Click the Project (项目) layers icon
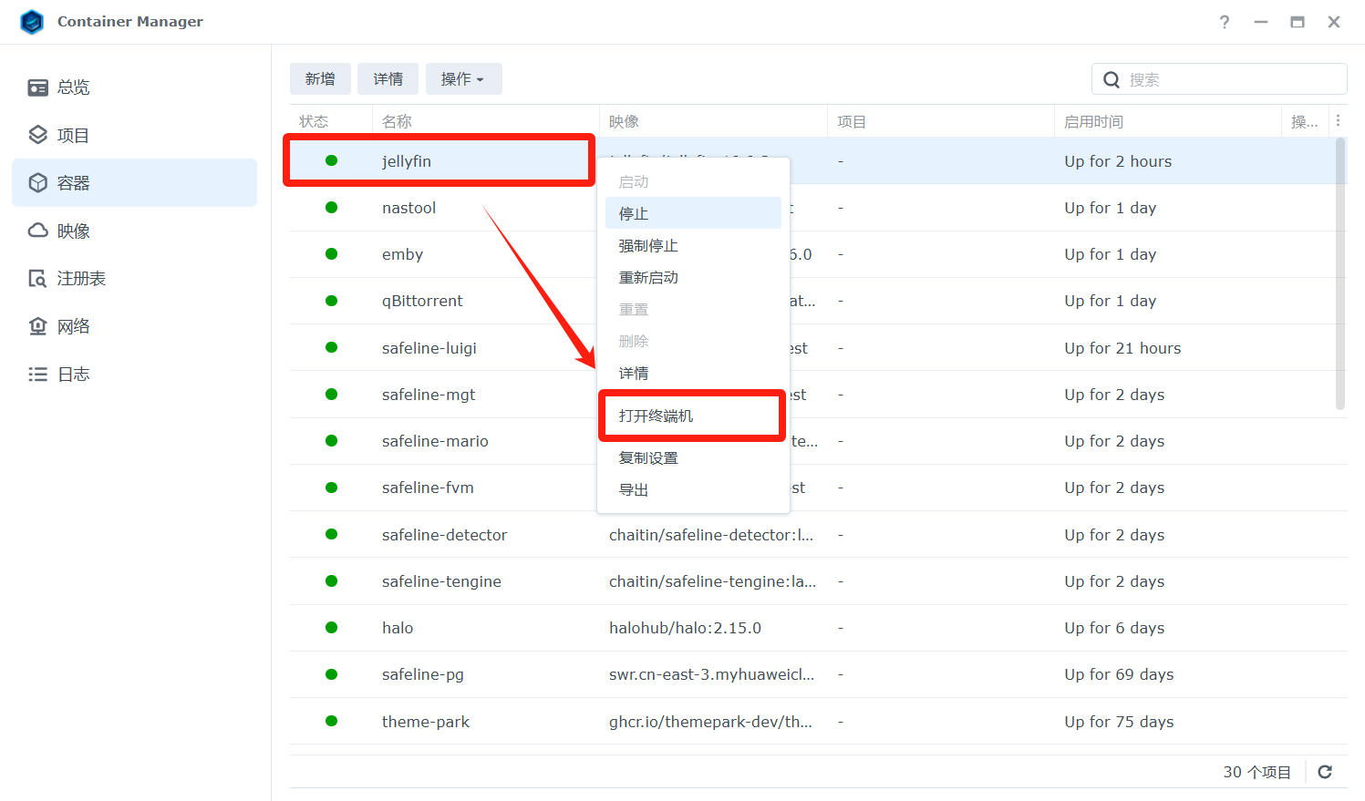Screen dimensions: 1365x801 tap(37, 135)
